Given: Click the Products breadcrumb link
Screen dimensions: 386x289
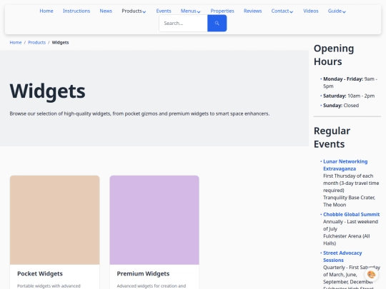Looking at the screenshot, I should [36, 43].
